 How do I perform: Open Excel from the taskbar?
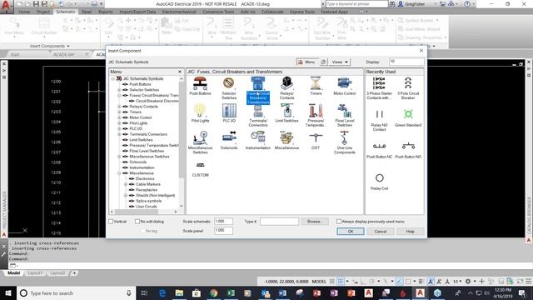231,292
